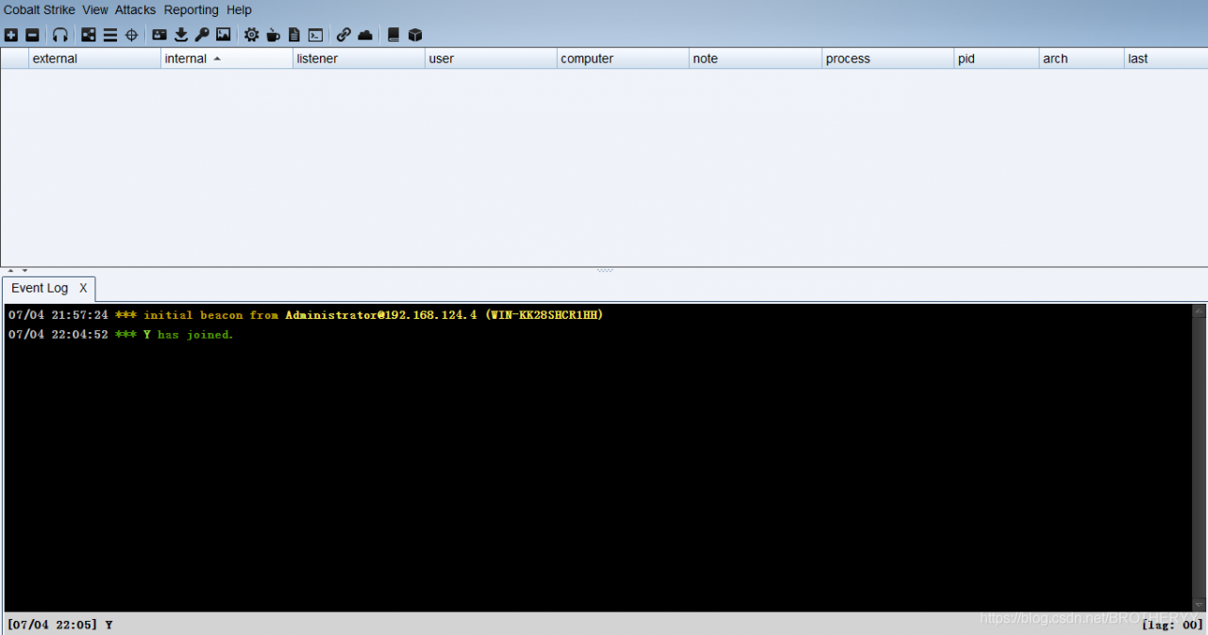The width and height of the screenshot is (1208, 635).
Task: Sort sessions by pid column
Action: [997, 58]
